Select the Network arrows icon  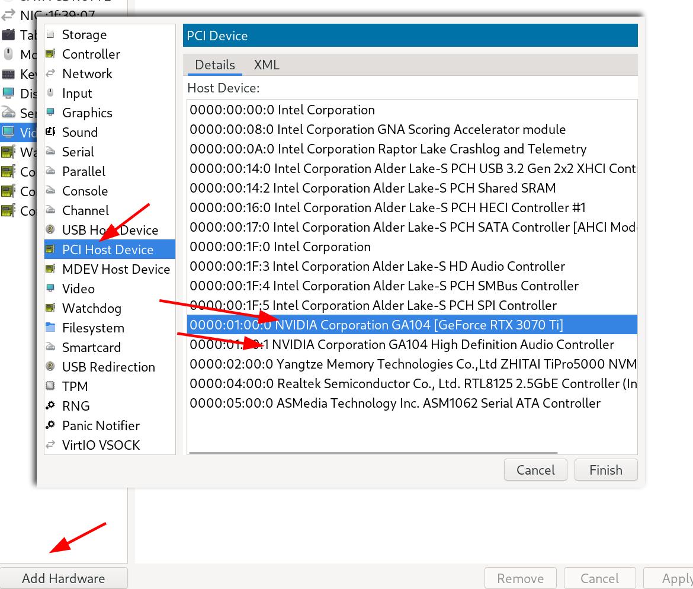pos(50,73)
